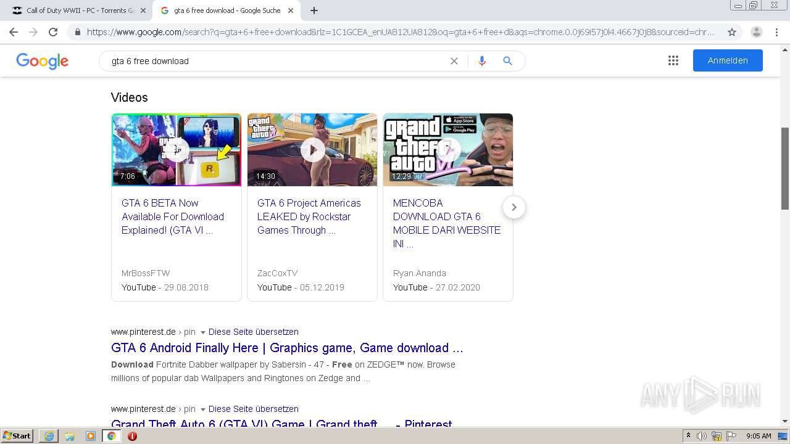Click the Anmelden sign-in button
This screenshot has width=790, height=444.
point(728,60)
